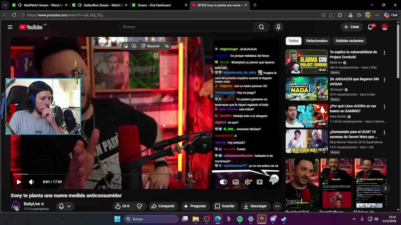
Task: Unmute the StalkerBlue tab speaker icon
Action: [x=80, y=5]
